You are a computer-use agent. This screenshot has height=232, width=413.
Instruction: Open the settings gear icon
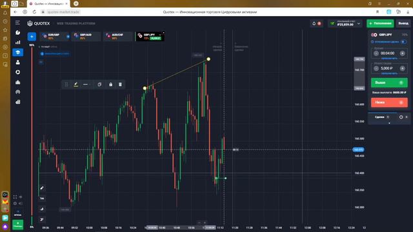pyautogui.click(x=15, y=204)
